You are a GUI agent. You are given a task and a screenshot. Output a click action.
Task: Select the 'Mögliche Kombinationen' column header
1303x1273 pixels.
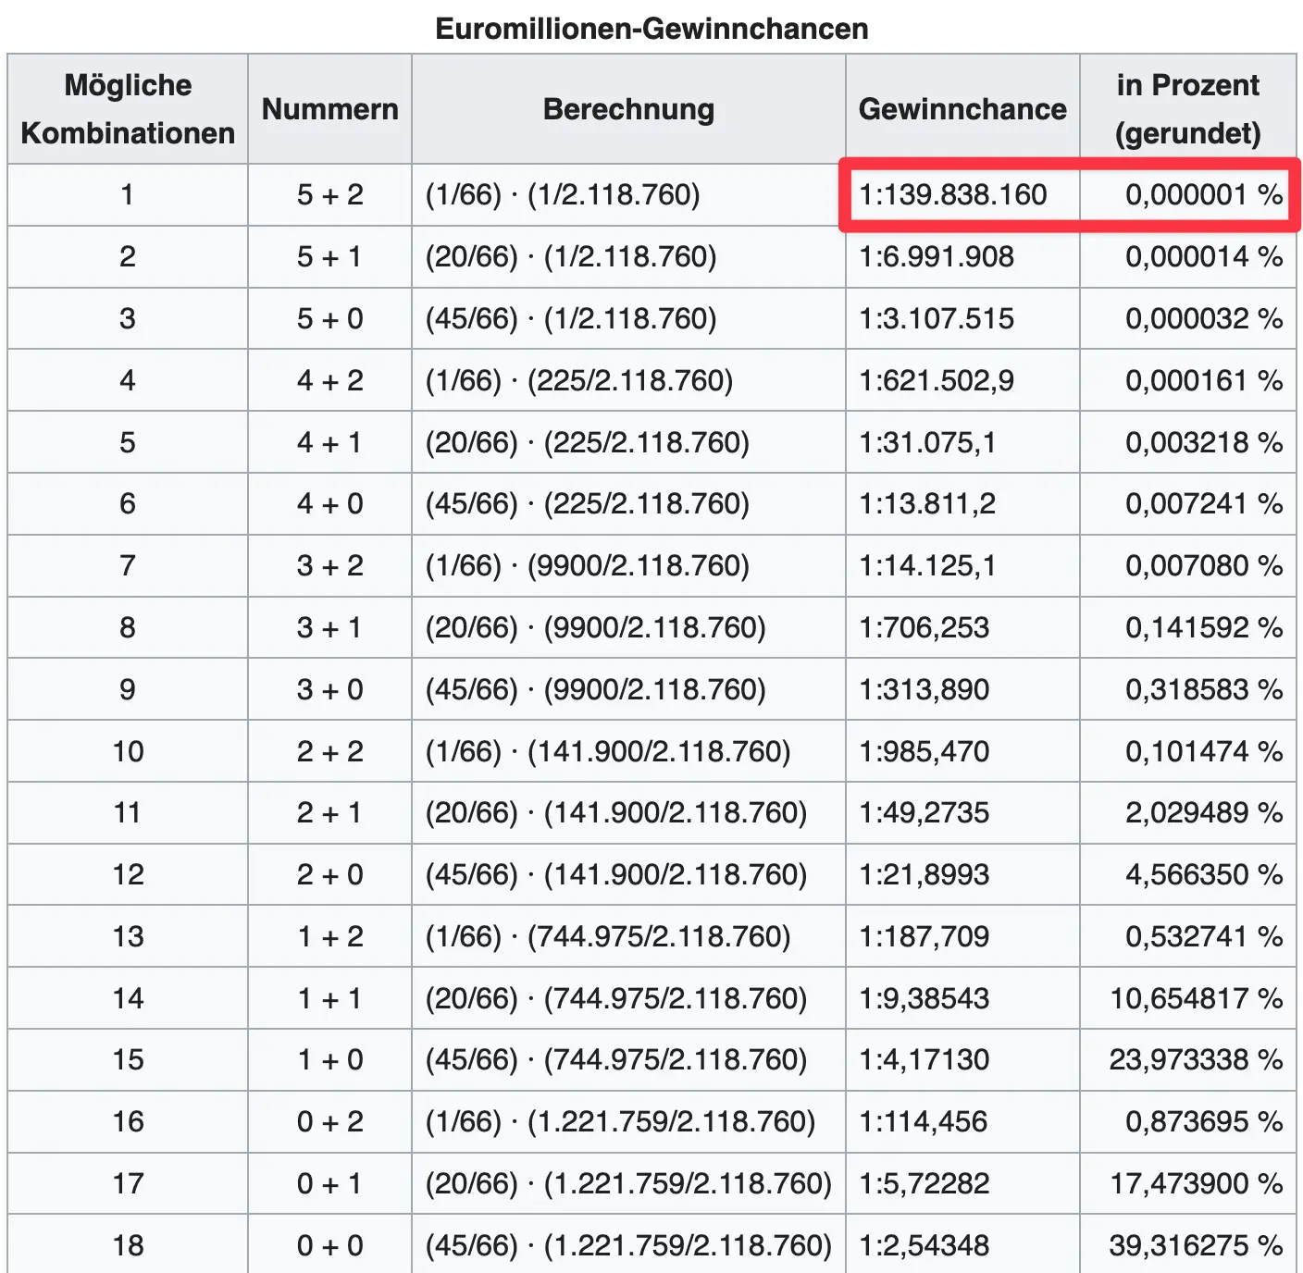128,109
